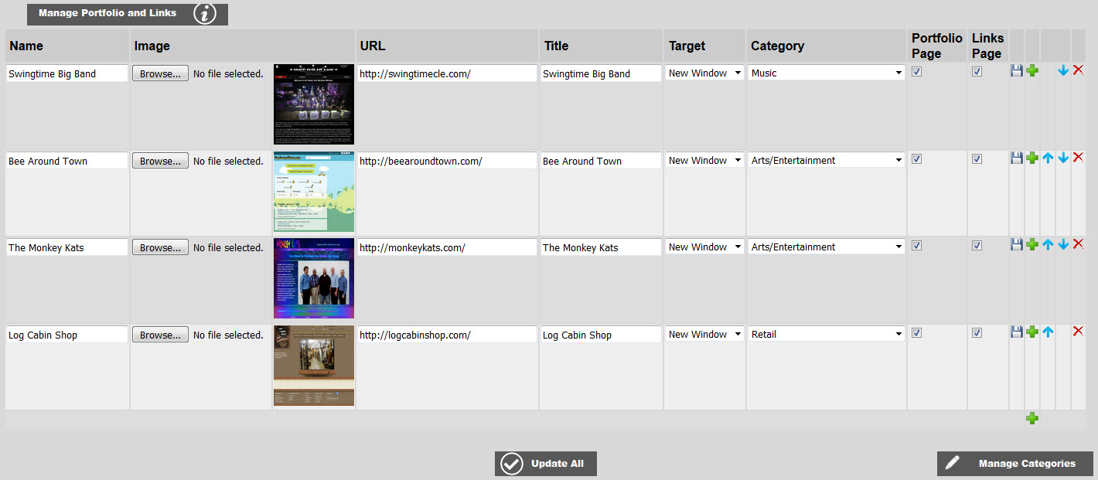The height and width of the screenshot is (480, 1098).
Task: Toggle Portfolio Page for The Monkey Kats
Action: (x=916, y=245)
